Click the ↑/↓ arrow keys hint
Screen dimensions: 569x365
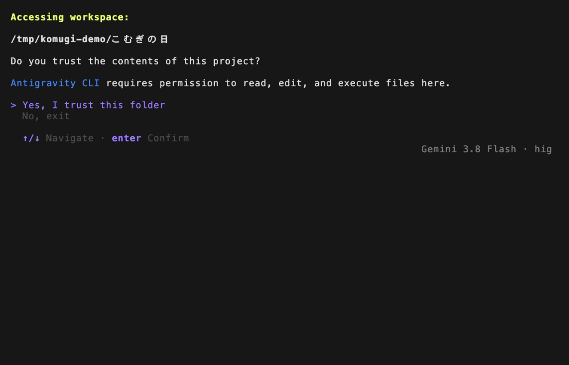pos(31,138)
